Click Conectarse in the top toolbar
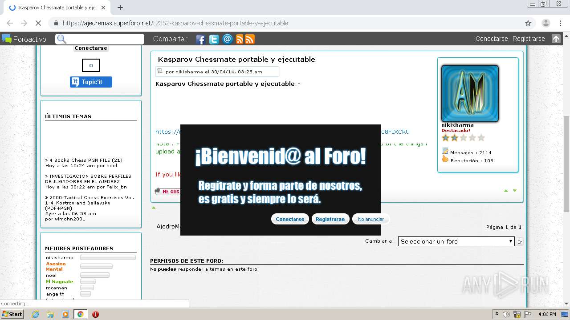This screenshot has width=570, height=320. [x=492, y=39]
